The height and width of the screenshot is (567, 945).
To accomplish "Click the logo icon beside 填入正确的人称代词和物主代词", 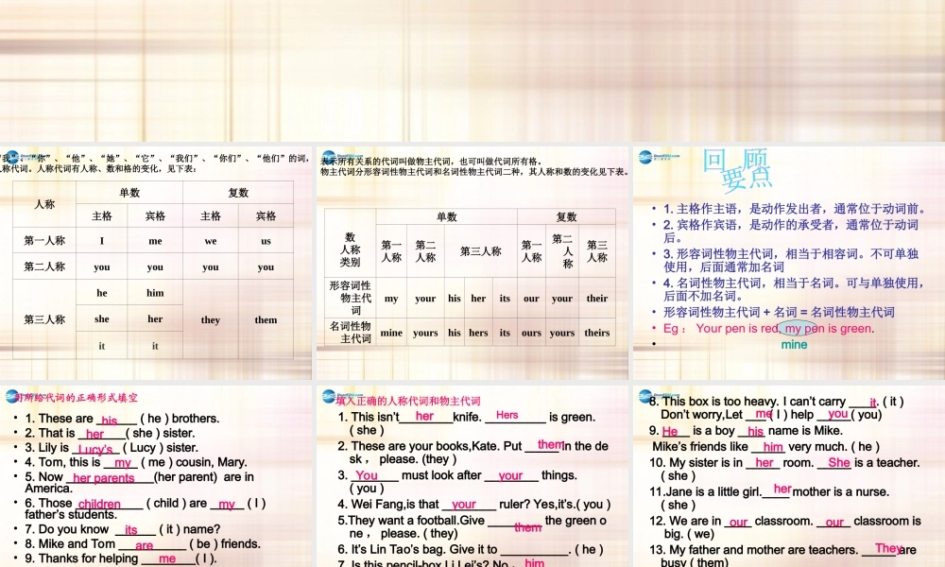I will [329, 398].
